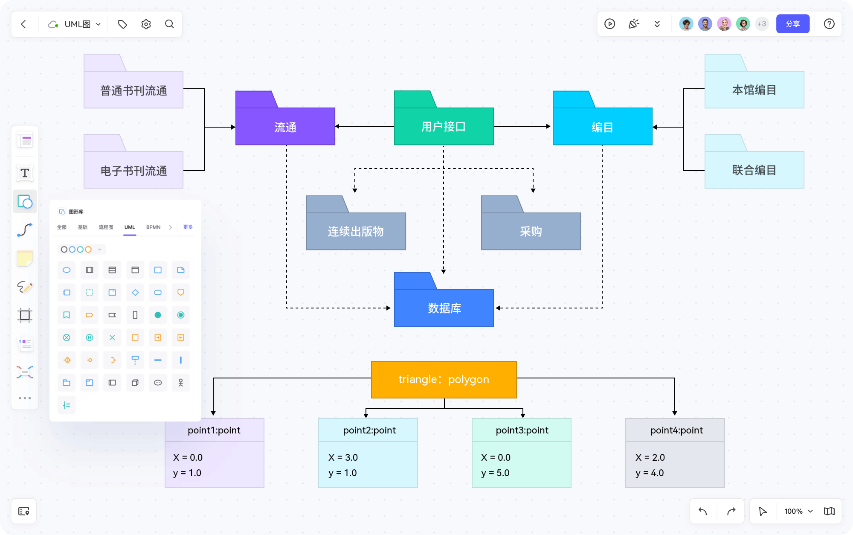Select the actor stick-figure shape in UML library

180,383
